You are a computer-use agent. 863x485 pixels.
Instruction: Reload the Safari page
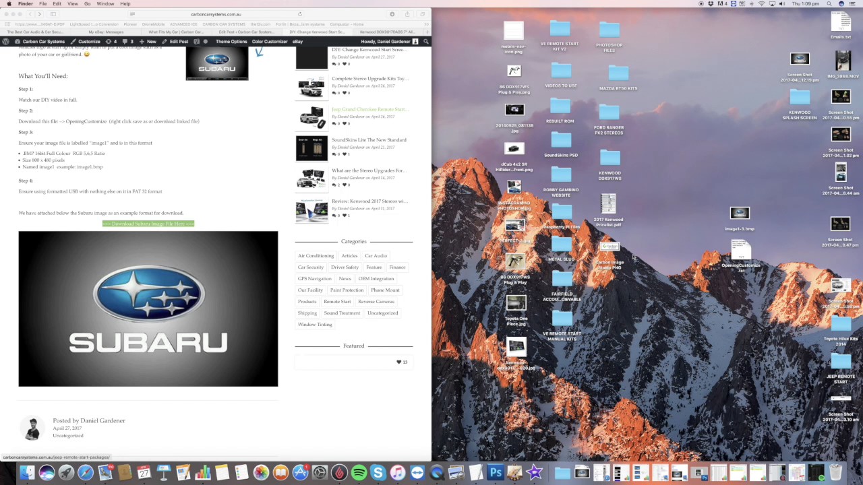point(300,14)
